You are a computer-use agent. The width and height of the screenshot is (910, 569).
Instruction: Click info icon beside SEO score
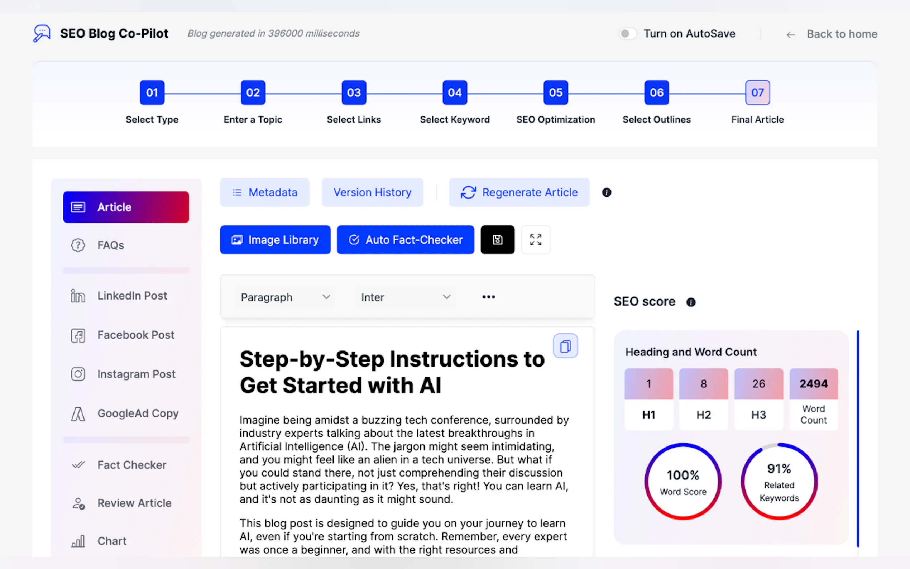(x=691, y=302)
